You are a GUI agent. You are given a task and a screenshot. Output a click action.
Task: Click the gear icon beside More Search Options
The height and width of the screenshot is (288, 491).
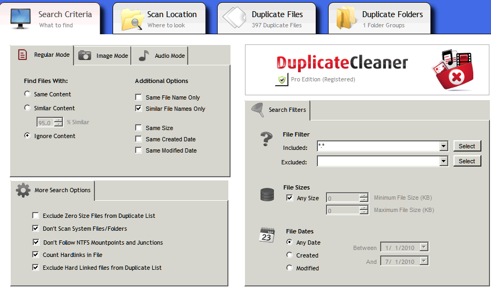point(23,190)
